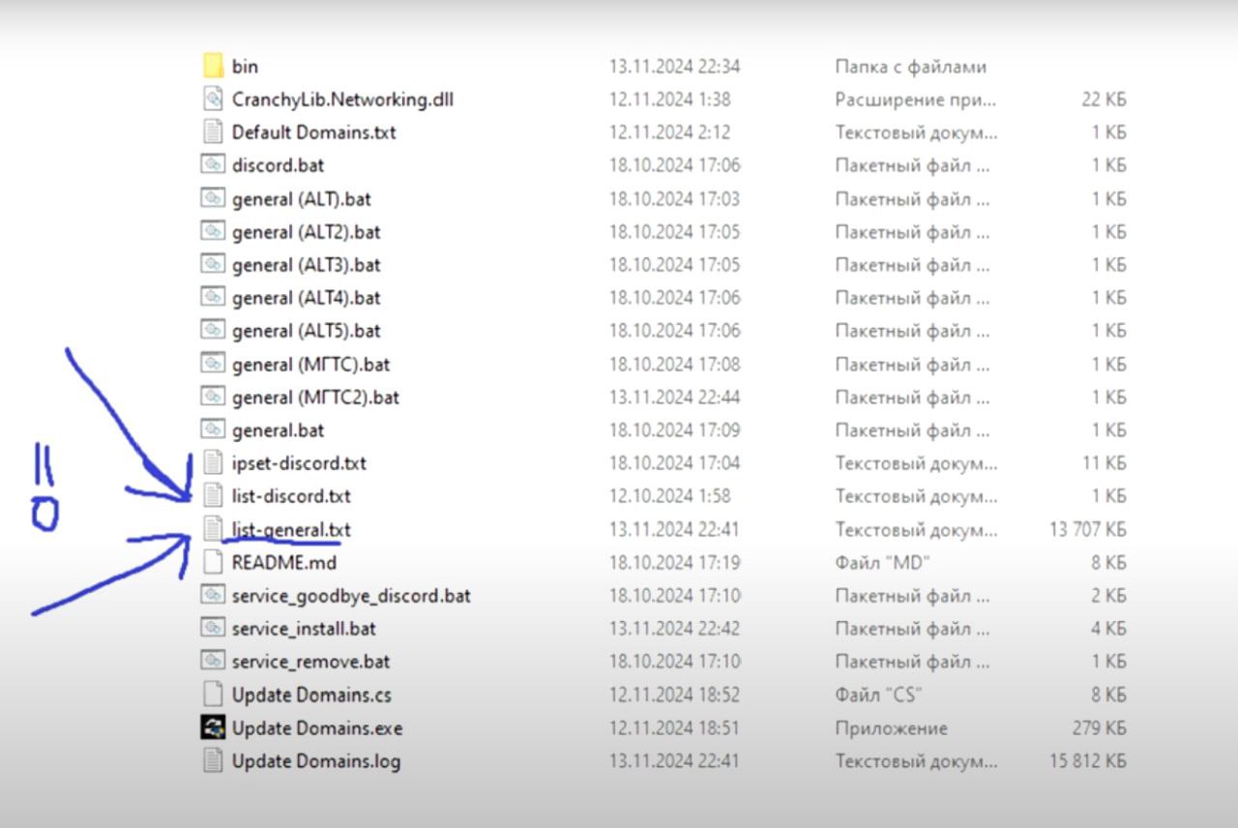The height and width of the screenshot is (828, 1238).
Task: Click the Default Domains.txt file name
Action: pos(314,133)
